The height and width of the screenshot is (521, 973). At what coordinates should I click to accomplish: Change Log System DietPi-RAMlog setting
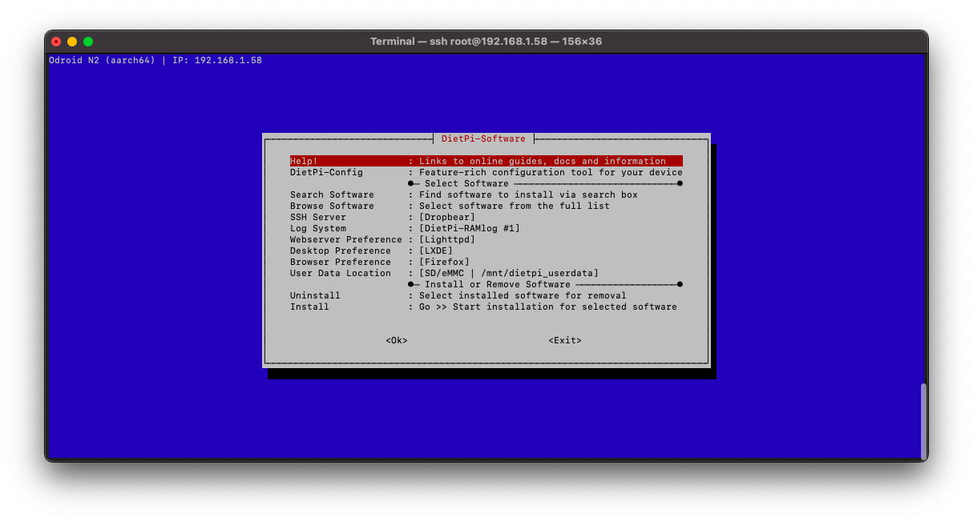(485, 228)
